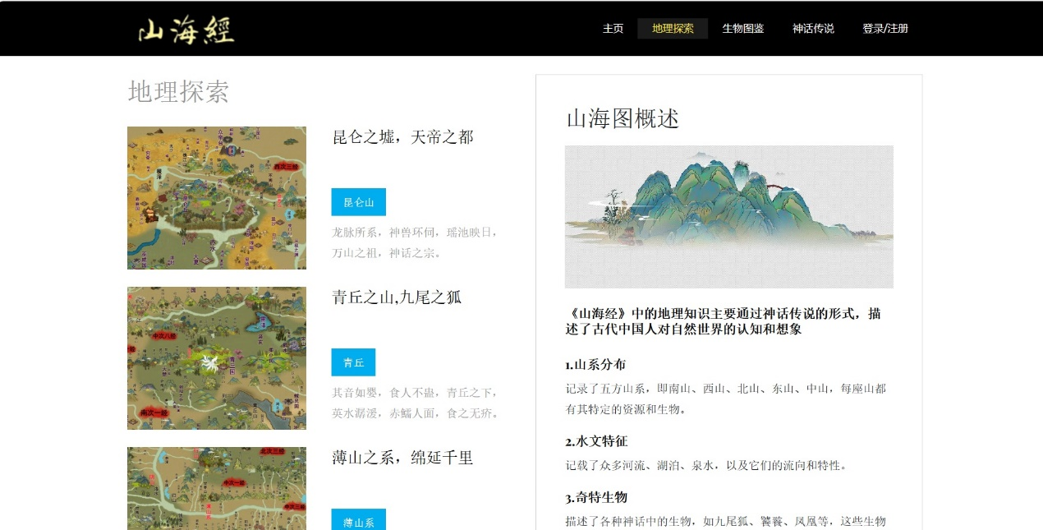The height and width of the screenshot is (530, 1043).
Task: Open the 青丘 map thumbnail
Action: coord(217,358)
